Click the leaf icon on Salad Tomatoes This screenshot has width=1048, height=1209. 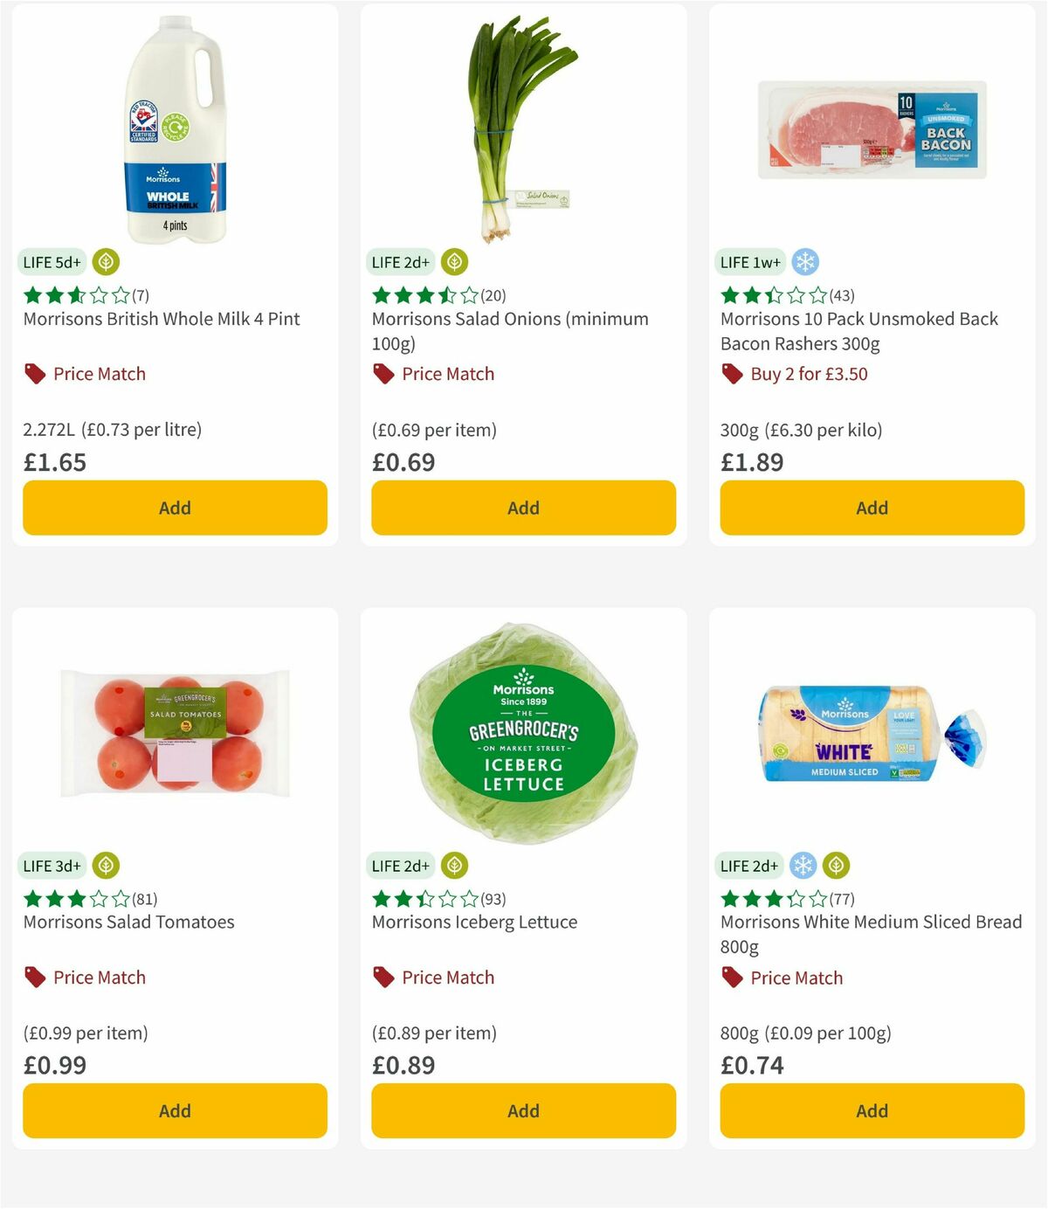pyautogui.click(x=105, y=866)
